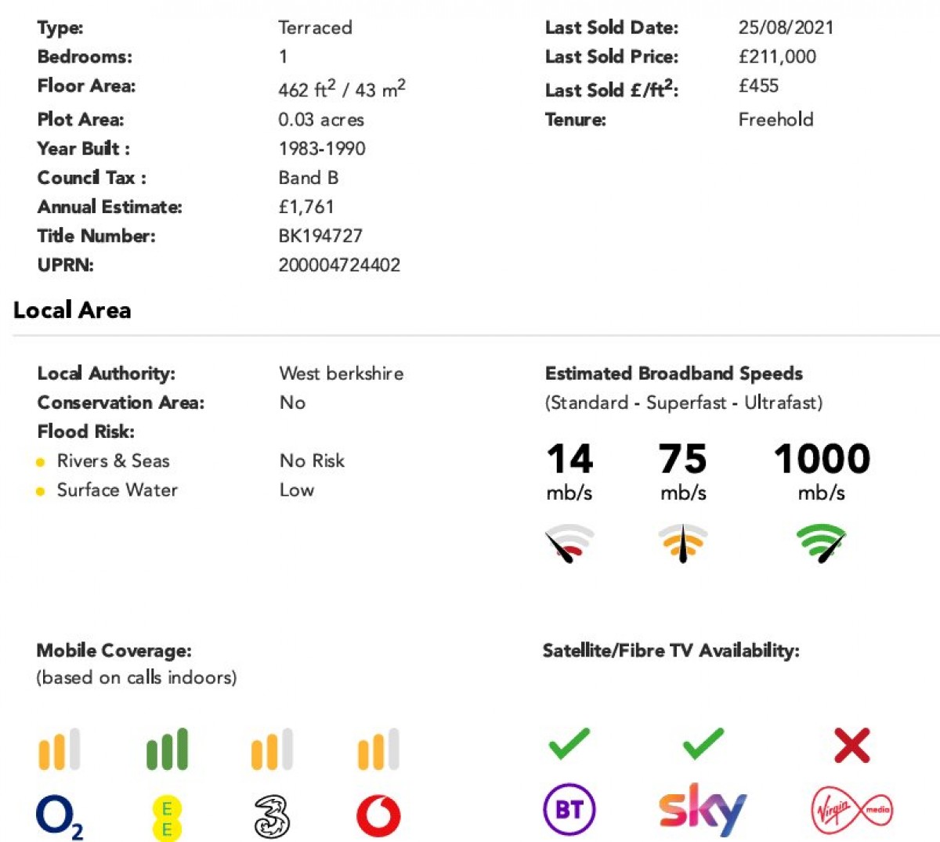Click the UPRN value 200004724402
Screen dimensions: 940x842
[x=339, y=265]
